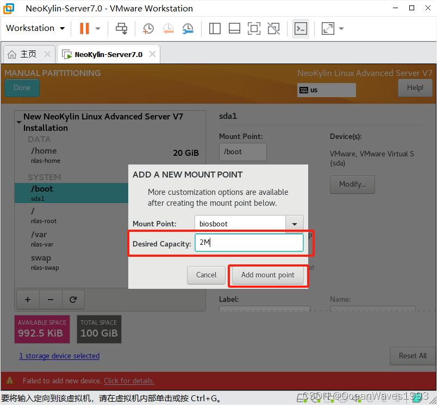Click the dialog Mount Point biosboot field

tap(240, 224)
